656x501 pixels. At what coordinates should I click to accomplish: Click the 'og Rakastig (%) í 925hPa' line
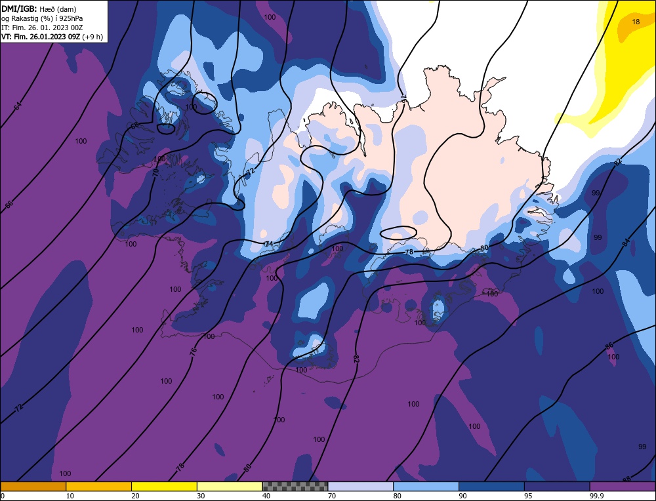coord(42,18)
